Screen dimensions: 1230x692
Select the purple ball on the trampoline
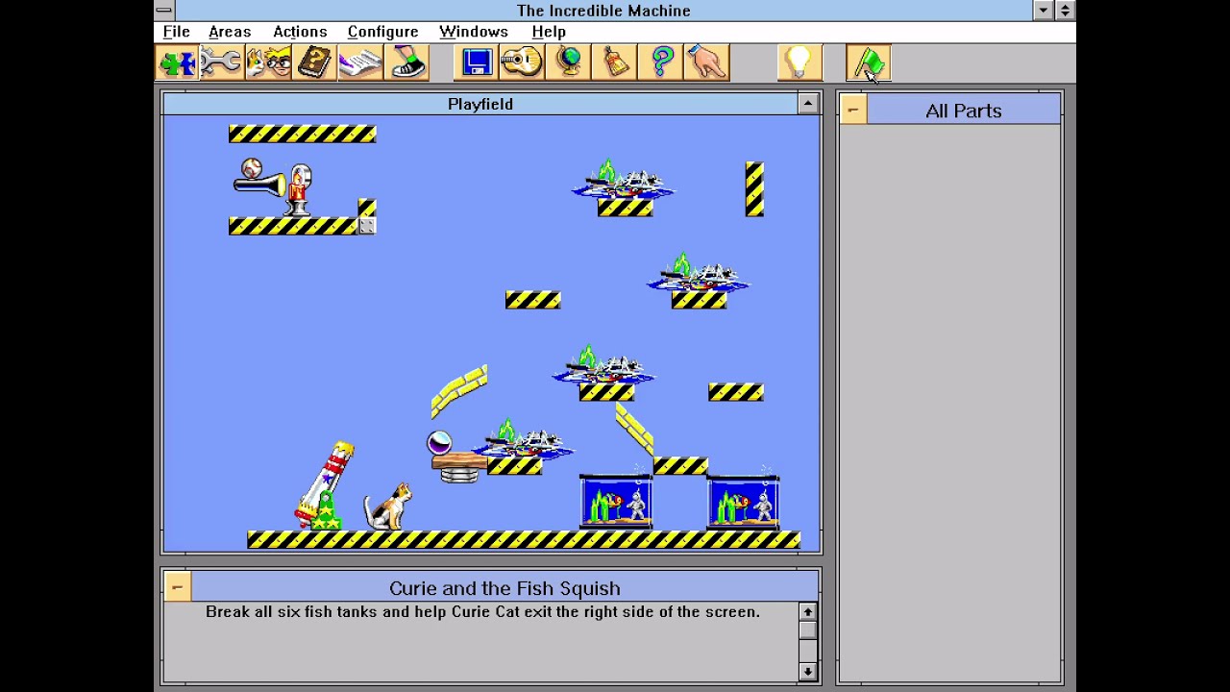click(439, 443)
